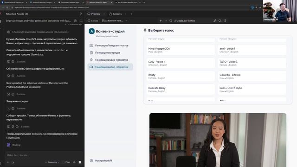Switch to the third browser tab

point(71,2)
